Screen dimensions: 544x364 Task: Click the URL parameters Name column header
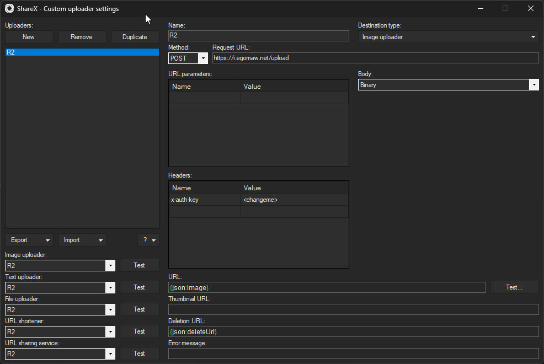point(205,87)
